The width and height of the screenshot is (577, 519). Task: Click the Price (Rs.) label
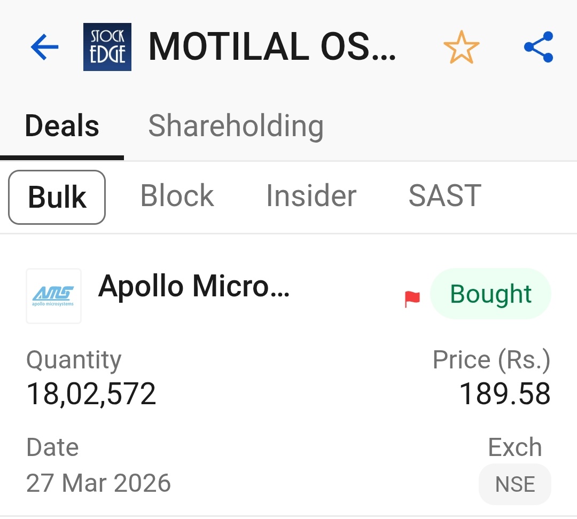pos(491,360)
